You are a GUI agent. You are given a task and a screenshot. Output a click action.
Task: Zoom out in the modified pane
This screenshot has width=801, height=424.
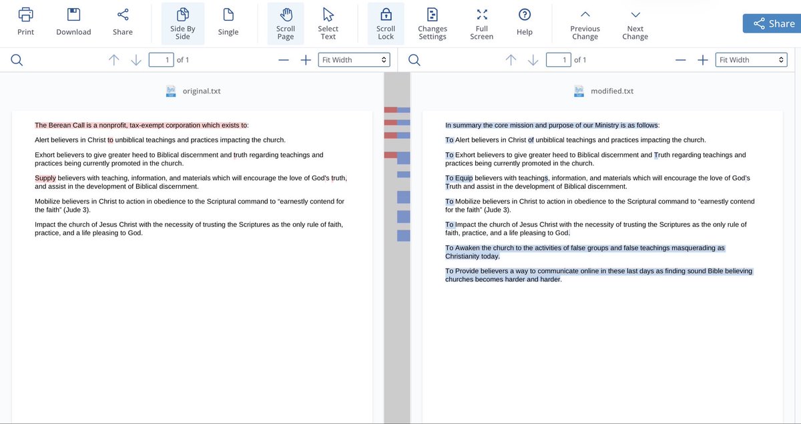(681, 60)
